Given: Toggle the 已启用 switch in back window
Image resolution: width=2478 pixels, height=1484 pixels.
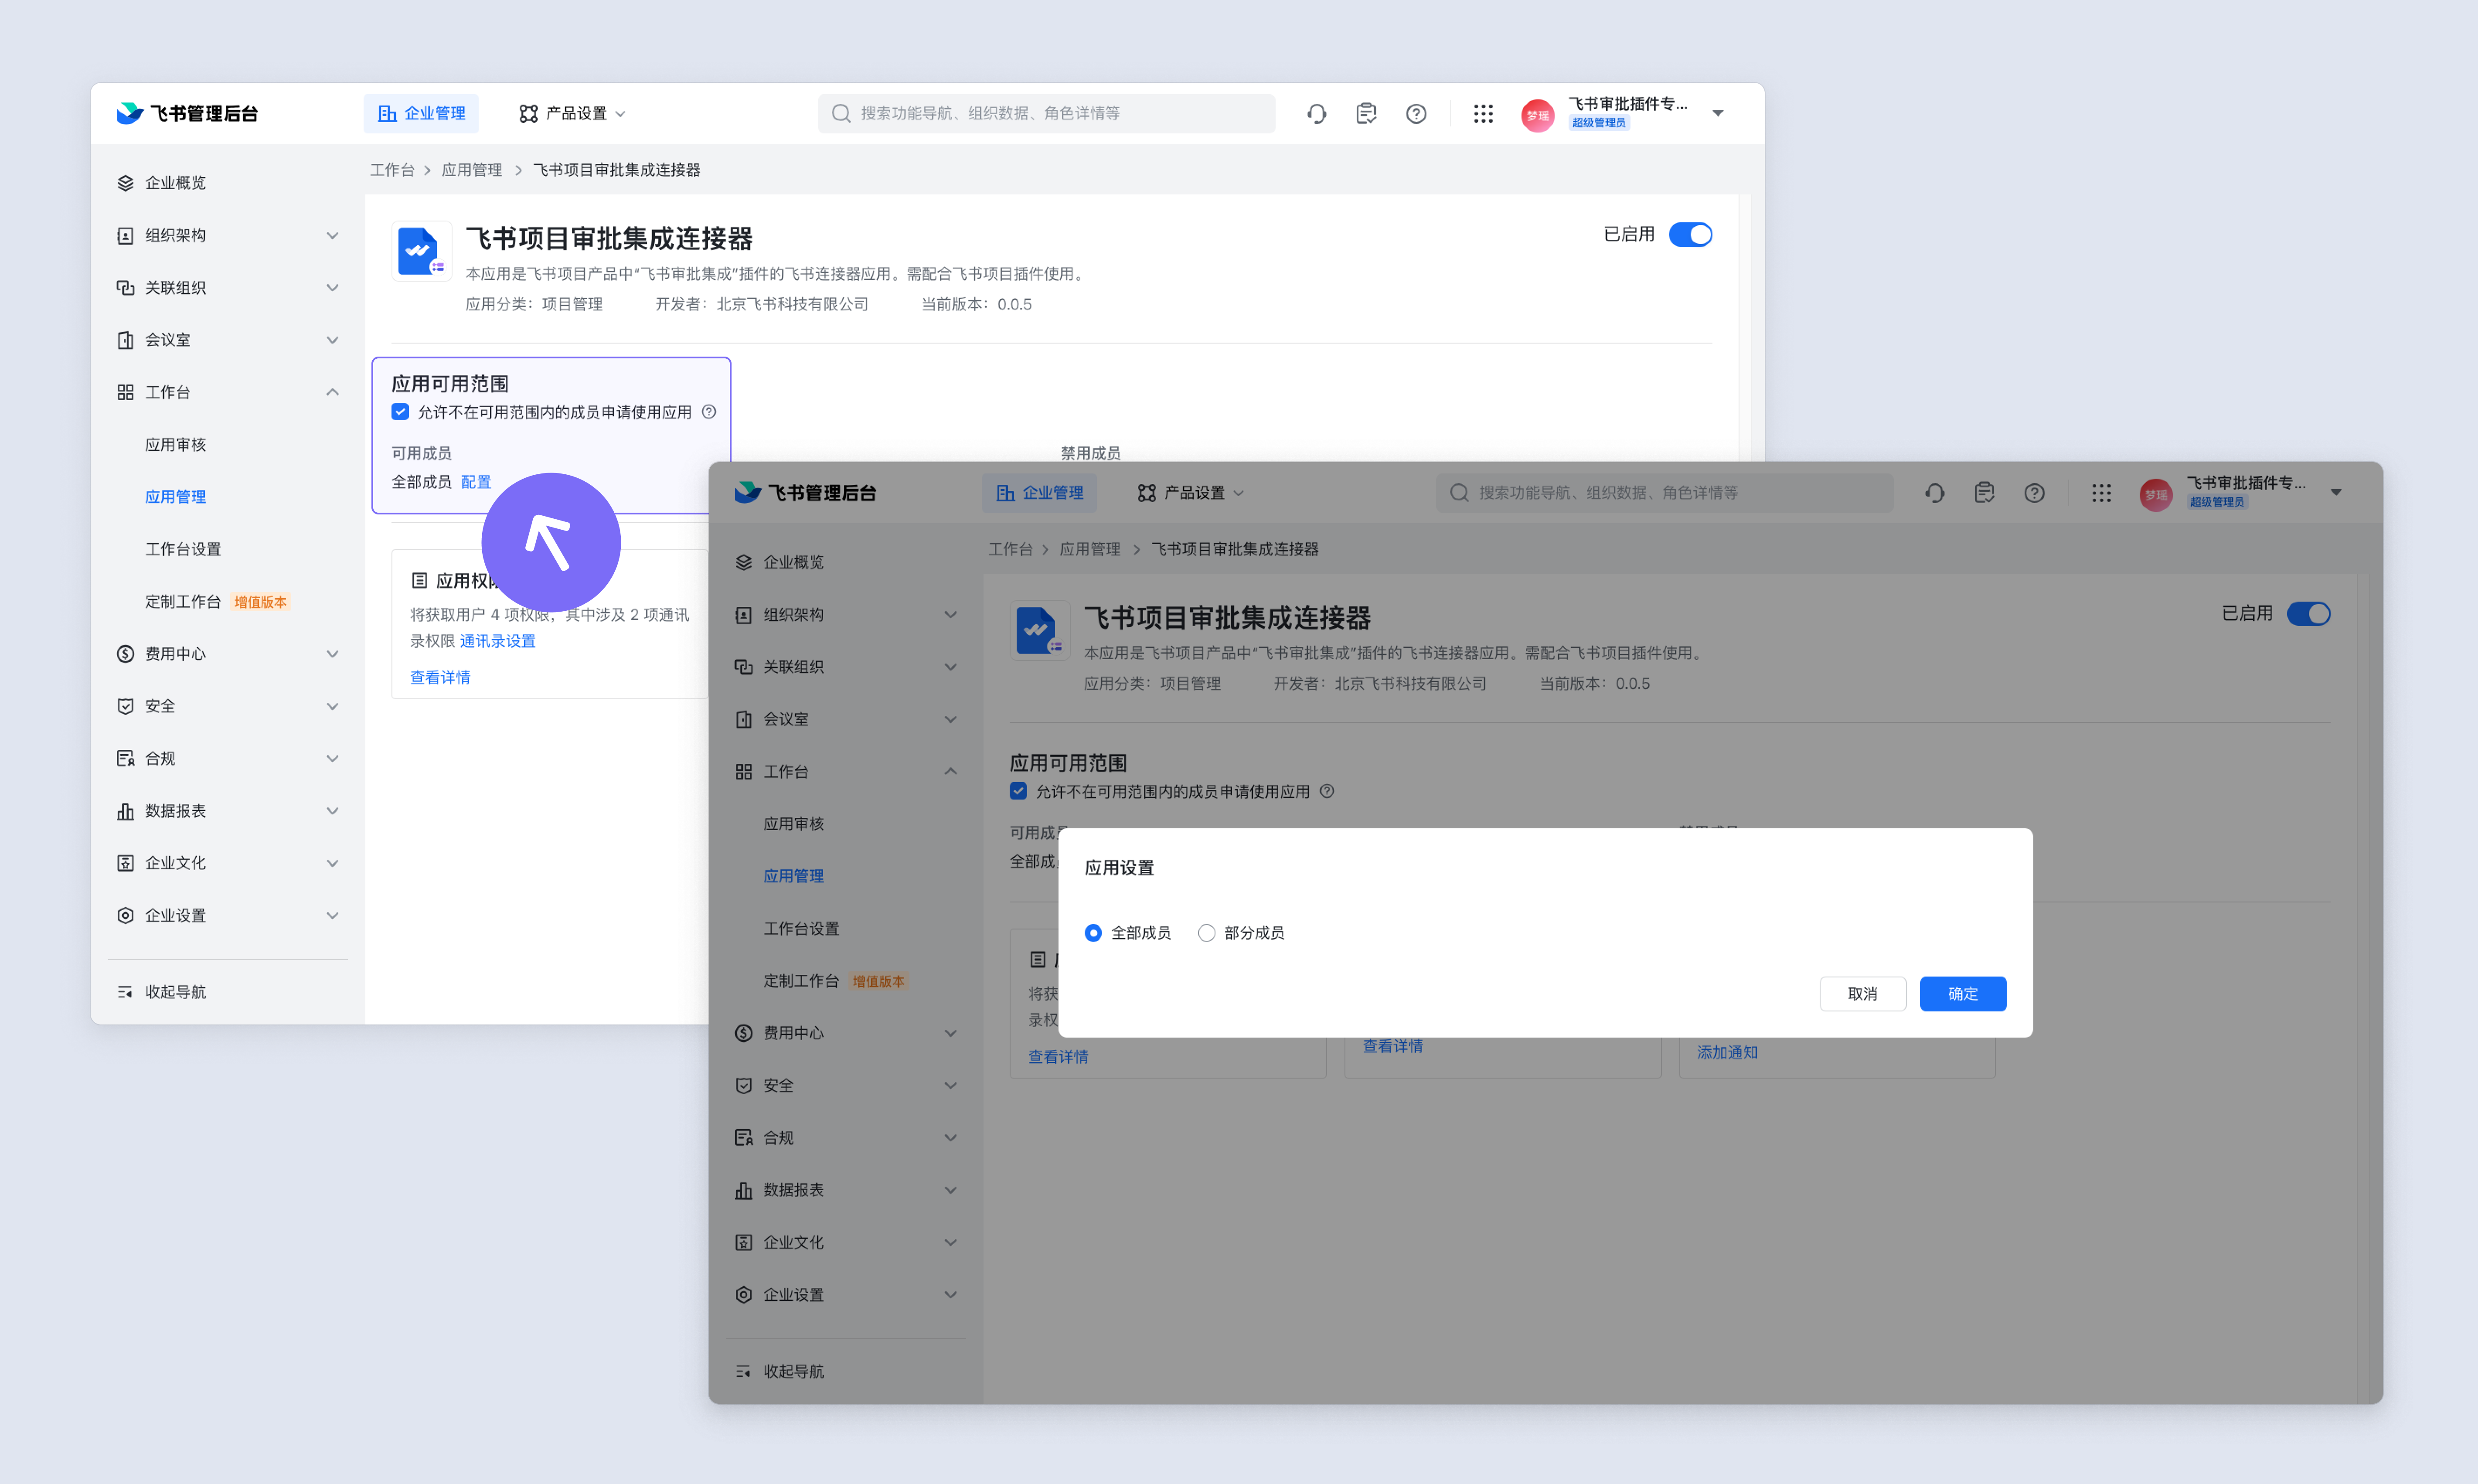Looking at the screenshot, I should [1690, 234].
